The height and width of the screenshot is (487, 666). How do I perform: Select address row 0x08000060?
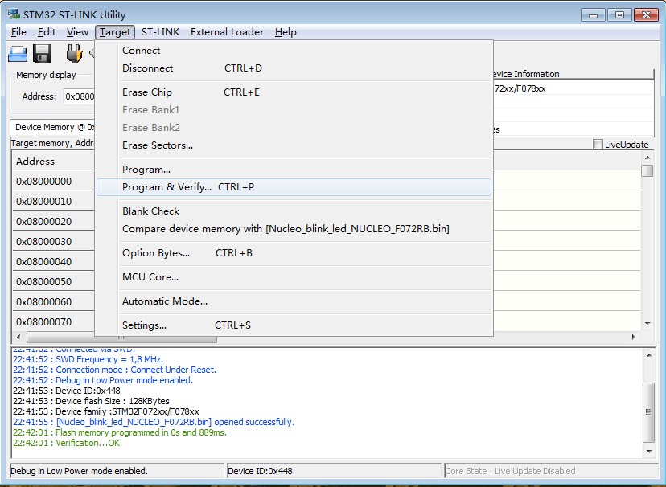[52, 301]
